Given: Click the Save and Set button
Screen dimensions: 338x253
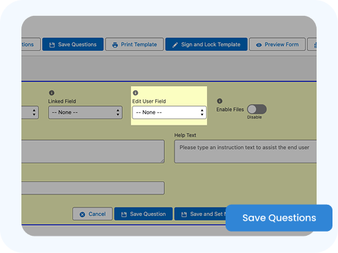Looking at the screenshot, I should (200, 214).
